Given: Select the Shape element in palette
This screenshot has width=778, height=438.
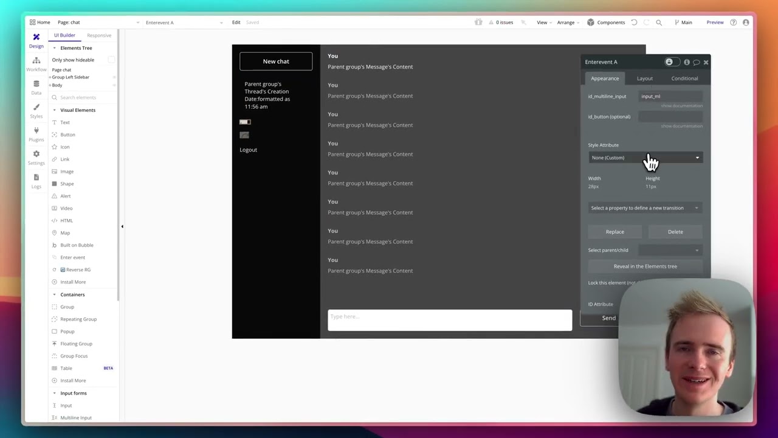Looking at the screenshot, I should coord(67,184).
